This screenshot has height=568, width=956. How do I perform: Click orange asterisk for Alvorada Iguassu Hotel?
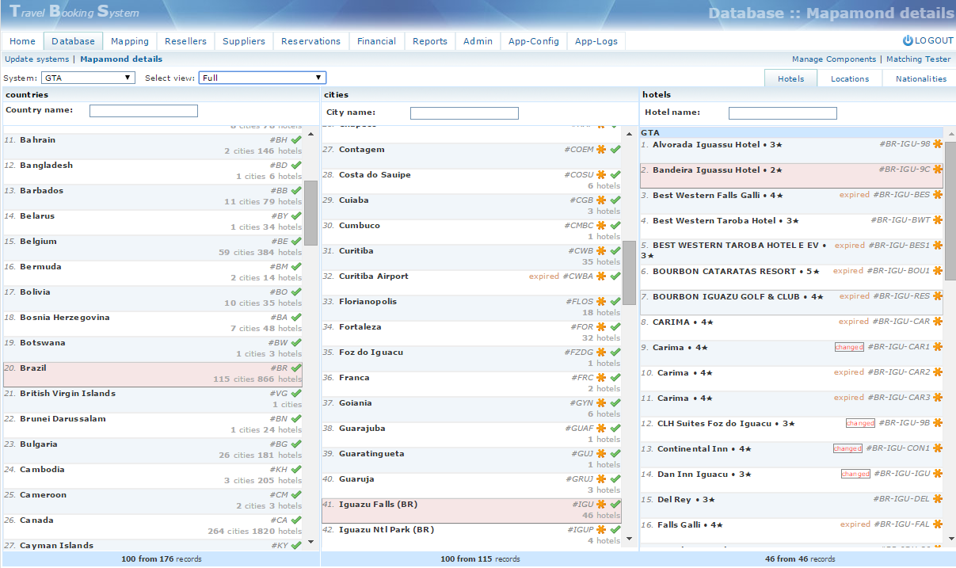pyautogui.click(x=938, y=144)
